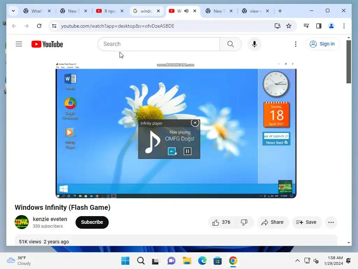Screen dimensions: 358x269
Task: Open a new tab with plus
Action: click(280, 11)
